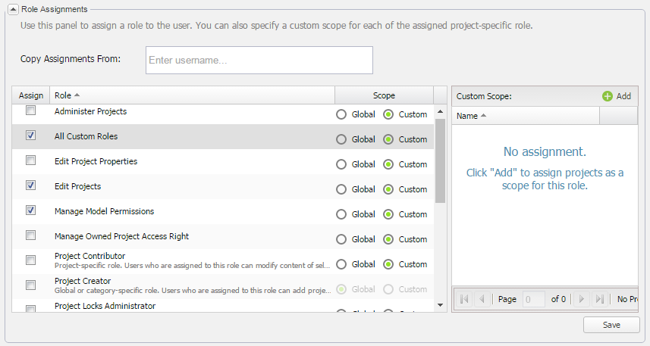
Task: Choose Custom scope for Edit Project Properties
Action: pos(388,164)
